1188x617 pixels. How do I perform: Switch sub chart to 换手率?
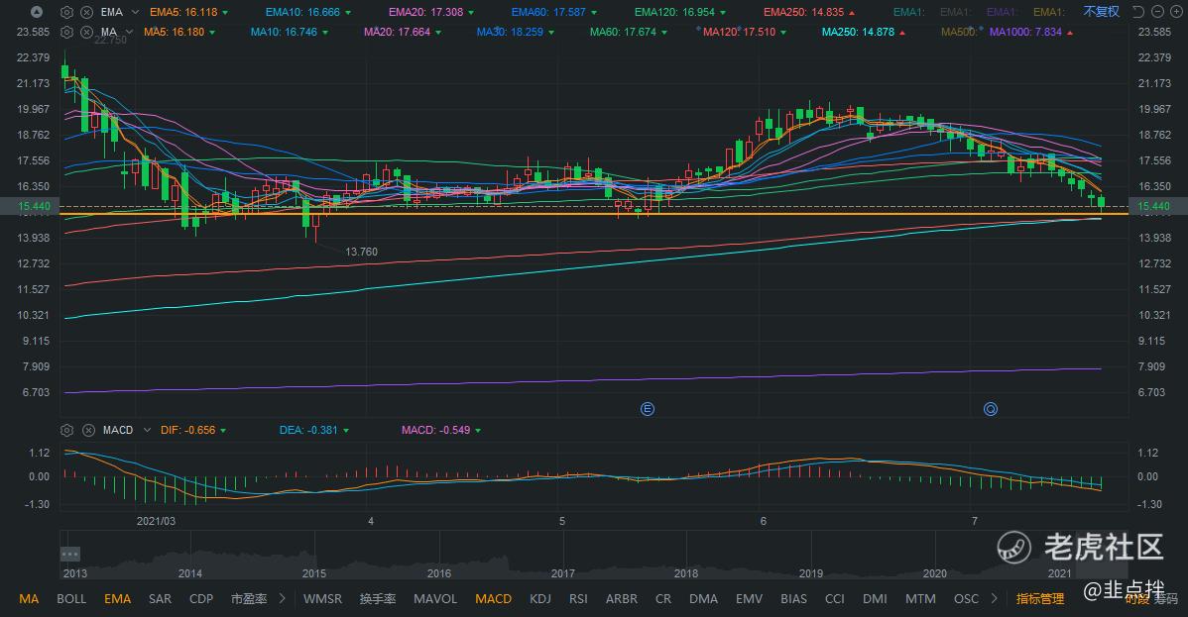[x=377, y=599]
